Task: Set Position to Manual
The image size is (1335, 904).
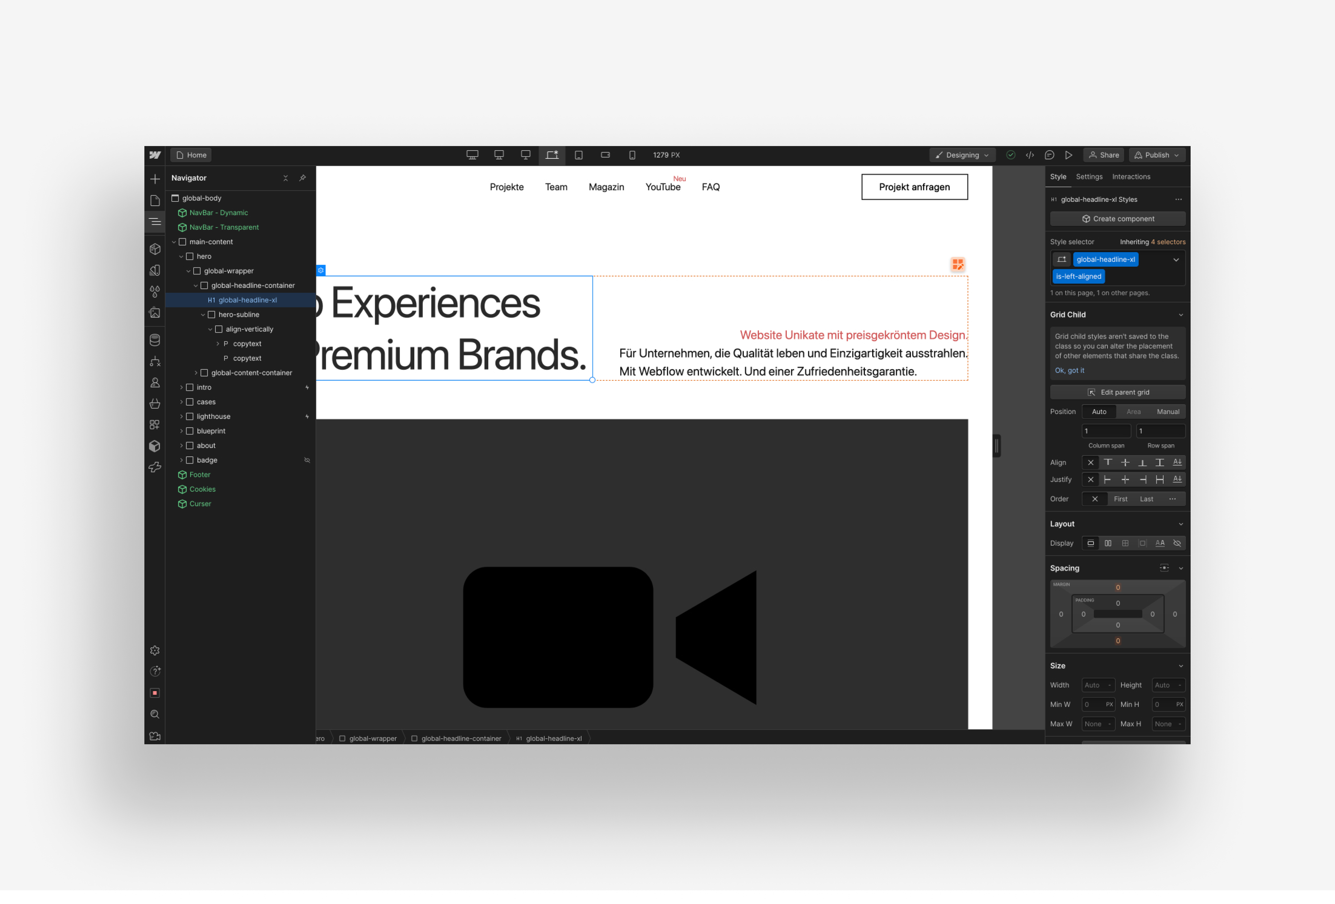Action: coord(1167,411)
